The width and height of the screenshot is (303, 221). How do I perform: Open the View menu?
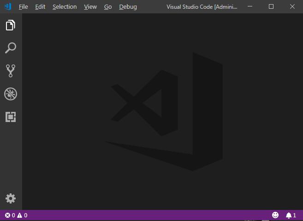click(x=90, y=7)
